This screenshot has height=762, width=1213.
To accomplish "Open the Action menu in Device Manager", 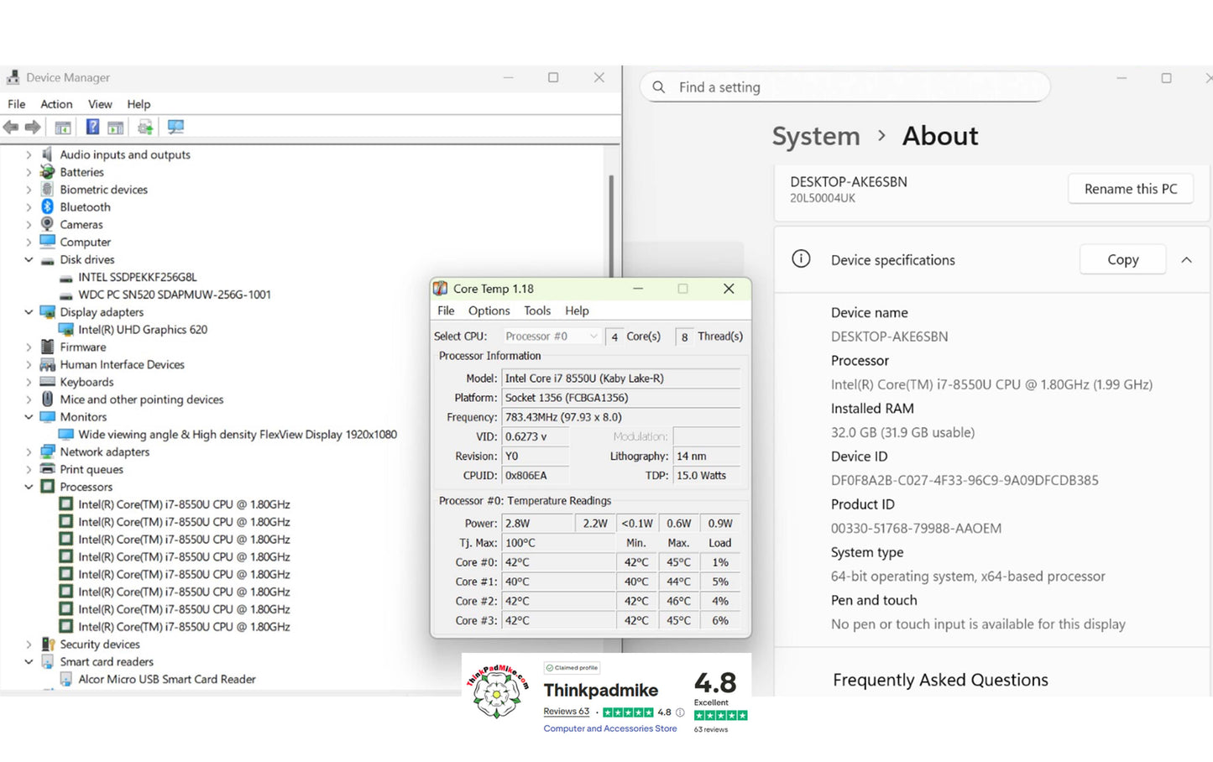I will [x=56, y=104].
